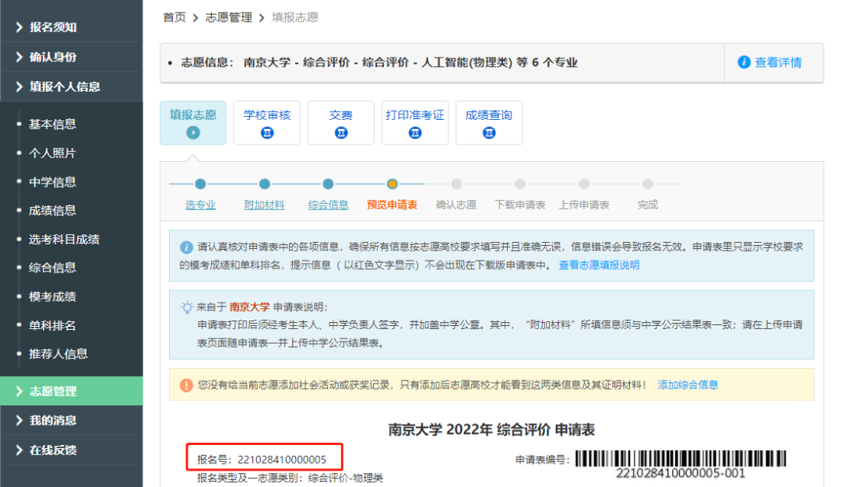Click the blue info icon beside 查看详情

coord(744,62)
